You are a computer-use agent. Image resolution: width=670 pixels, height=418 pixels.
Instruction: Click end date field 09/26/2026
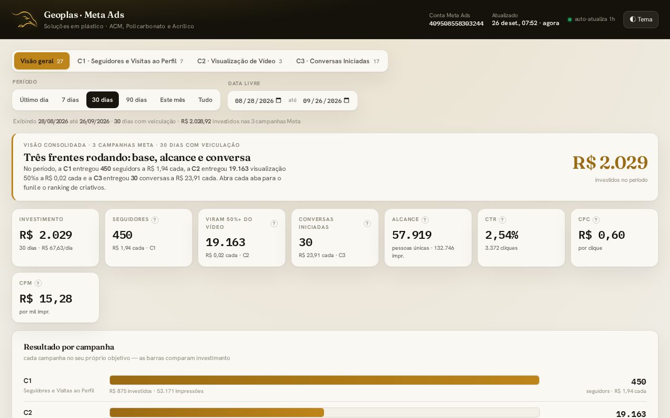coord(326,100)
